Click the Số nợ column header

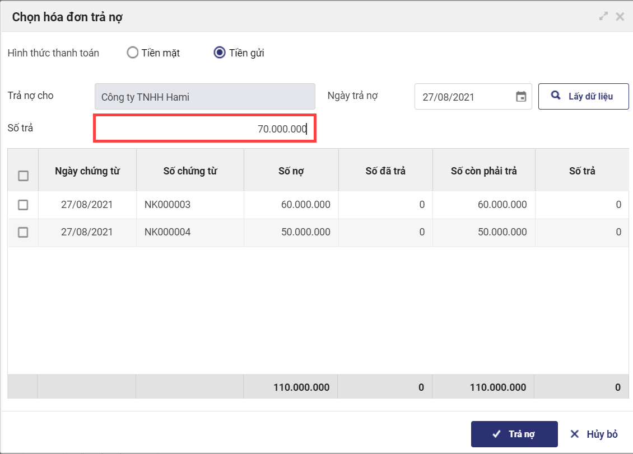click(291, 171)
